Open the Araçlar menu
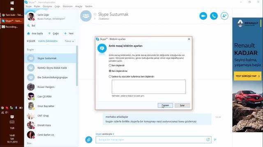 coord(78,7)
